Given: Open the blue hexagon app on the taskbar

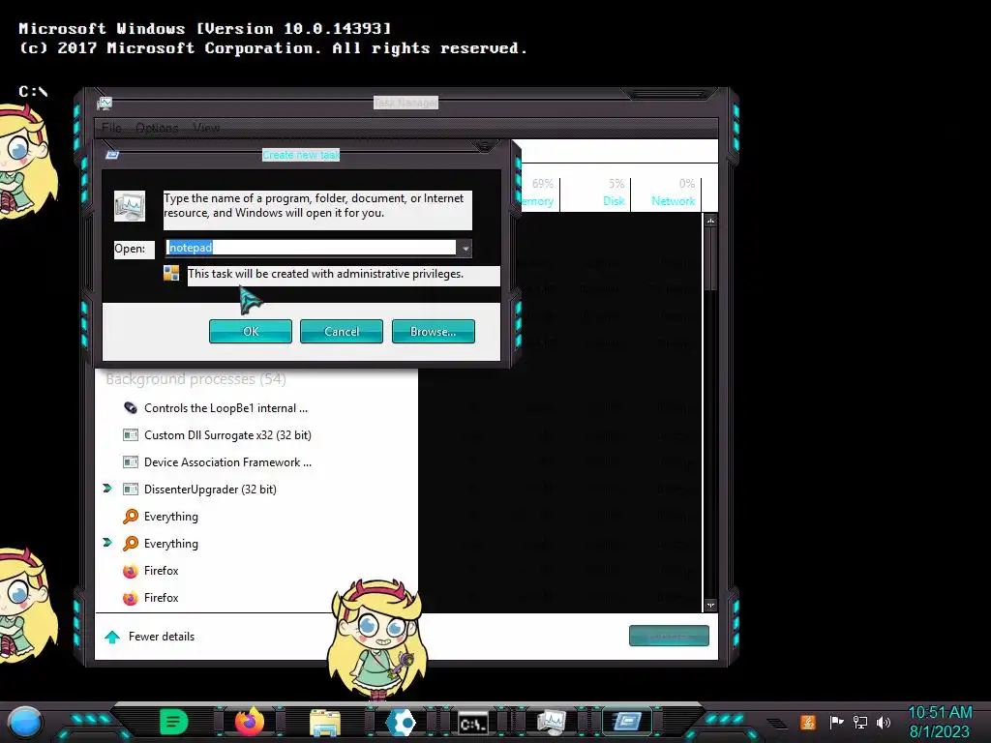Looking at the screenshot, I should point(401,722).
